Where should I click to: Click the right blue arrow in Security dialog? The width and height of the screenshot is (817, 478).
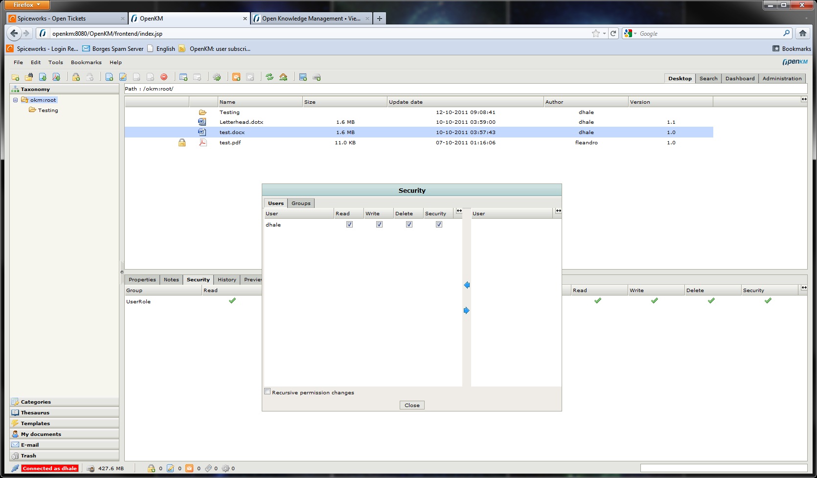(466, 311)
